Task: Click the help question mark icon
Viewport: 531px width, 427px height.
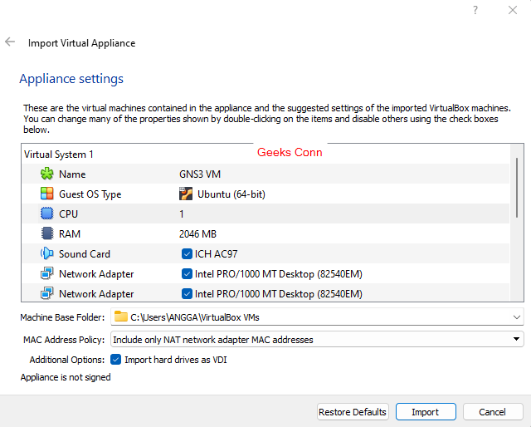Action: coord(475,10)
